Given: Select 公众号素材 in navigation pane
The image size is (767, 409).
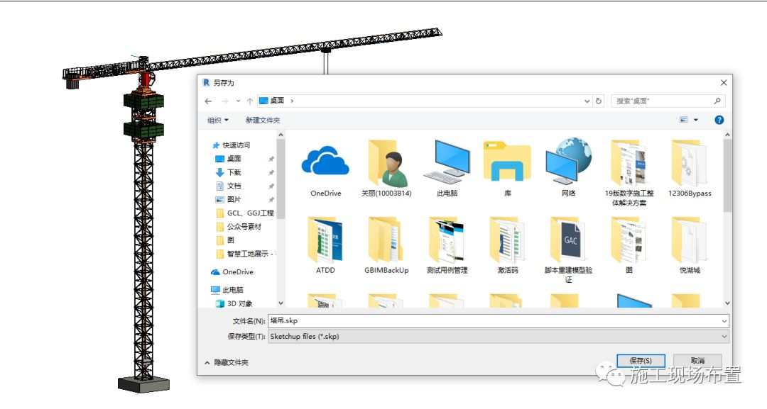Looking at the screenshot, I should pos(239,227).
